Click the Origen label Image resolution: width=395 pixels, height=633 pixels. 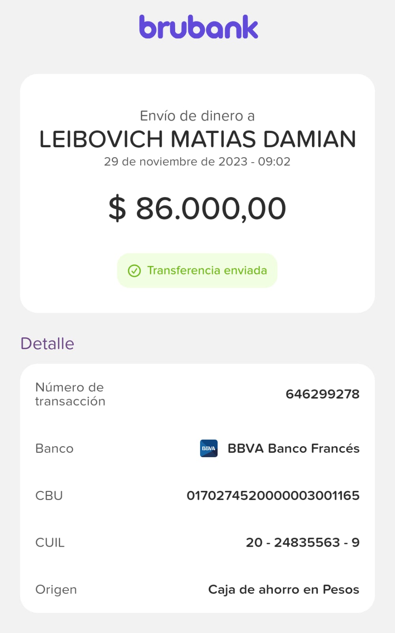(x=56, y=589)
